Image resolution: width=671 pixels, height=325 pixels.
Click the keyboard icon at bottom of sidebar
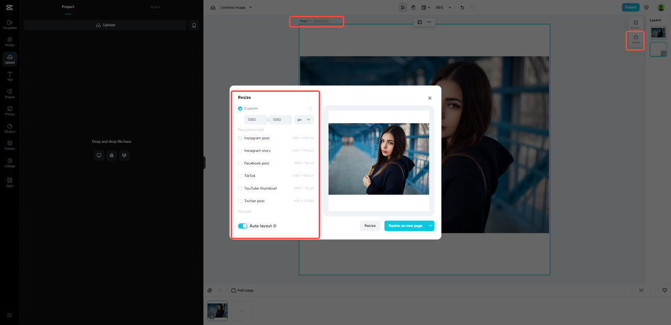click(x=9, y=315)
